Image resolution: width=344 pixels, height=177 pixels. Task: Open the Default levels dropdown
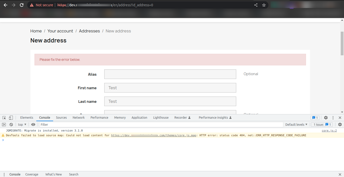(x=296, y=124)
